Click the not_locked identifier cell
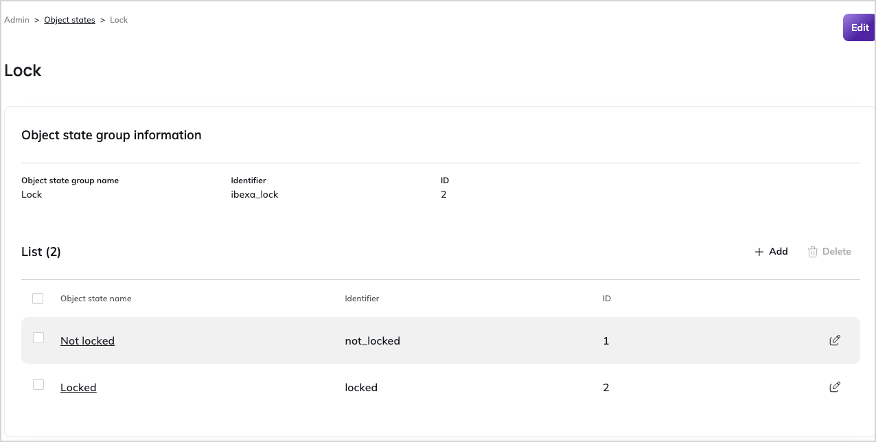Viewport: 876px width, 442px height. (372, 340)
